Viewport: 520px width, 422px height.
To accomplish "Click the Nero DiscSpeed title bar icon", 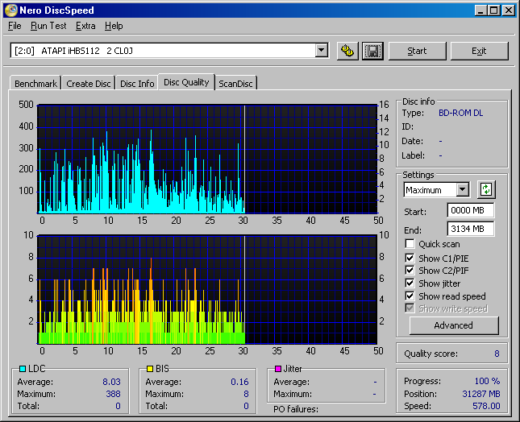I will pos(10,10).
